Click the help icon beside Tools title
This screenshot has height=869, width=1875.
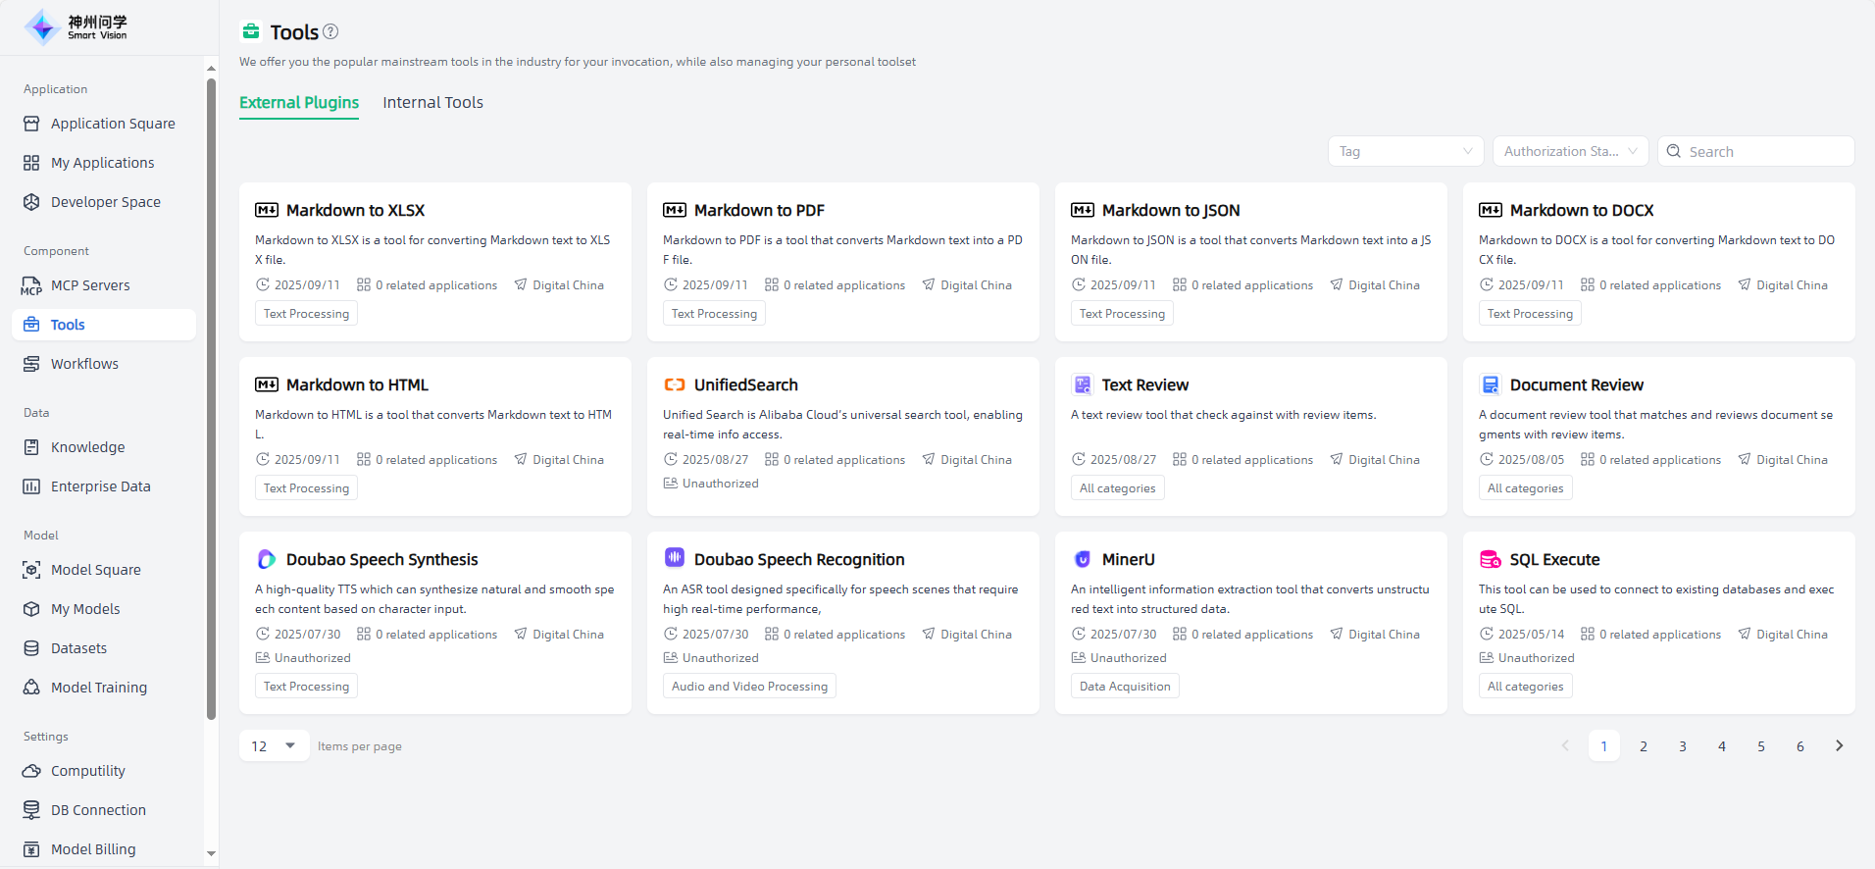click(x=330, y=31)
